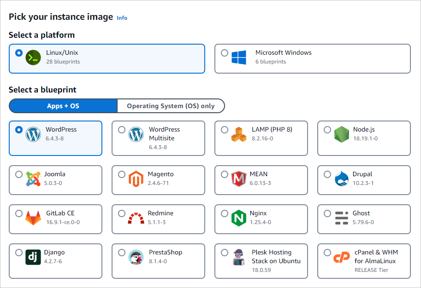Image resolution: width=421 pixels, height=288 pixels.
Task: Click the 'Ghost' blueprint name
Action: point(361,213)
